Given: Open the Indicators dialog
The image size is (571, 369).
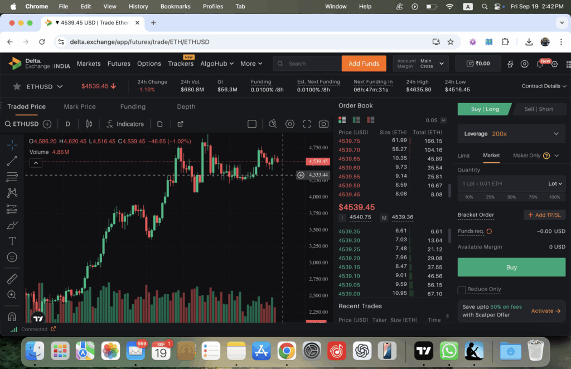Looking at the screenshot, I should (125, 124).
